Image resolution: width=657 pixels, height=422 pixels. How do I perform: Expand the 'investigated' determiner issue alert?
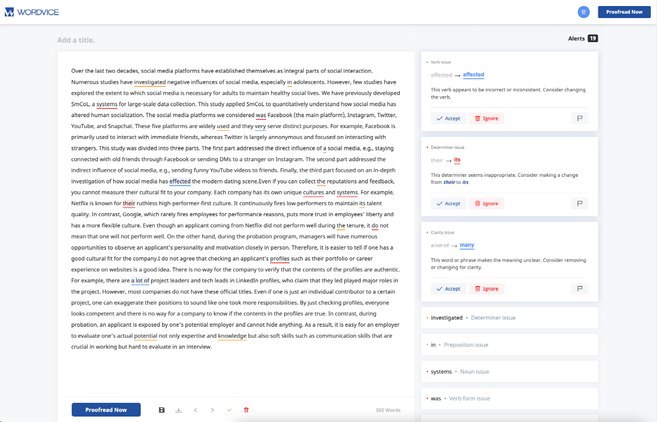[x=509, y=317]
